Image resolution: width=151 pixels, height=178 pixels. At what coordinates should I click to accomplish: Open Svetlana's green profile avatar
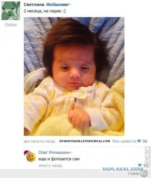[11, 11]
